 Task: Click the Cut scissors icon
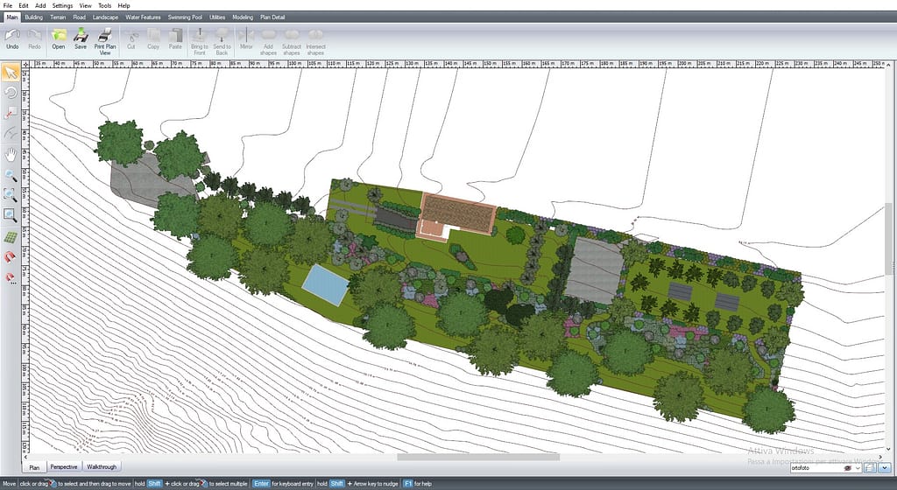tap(131, 39)
